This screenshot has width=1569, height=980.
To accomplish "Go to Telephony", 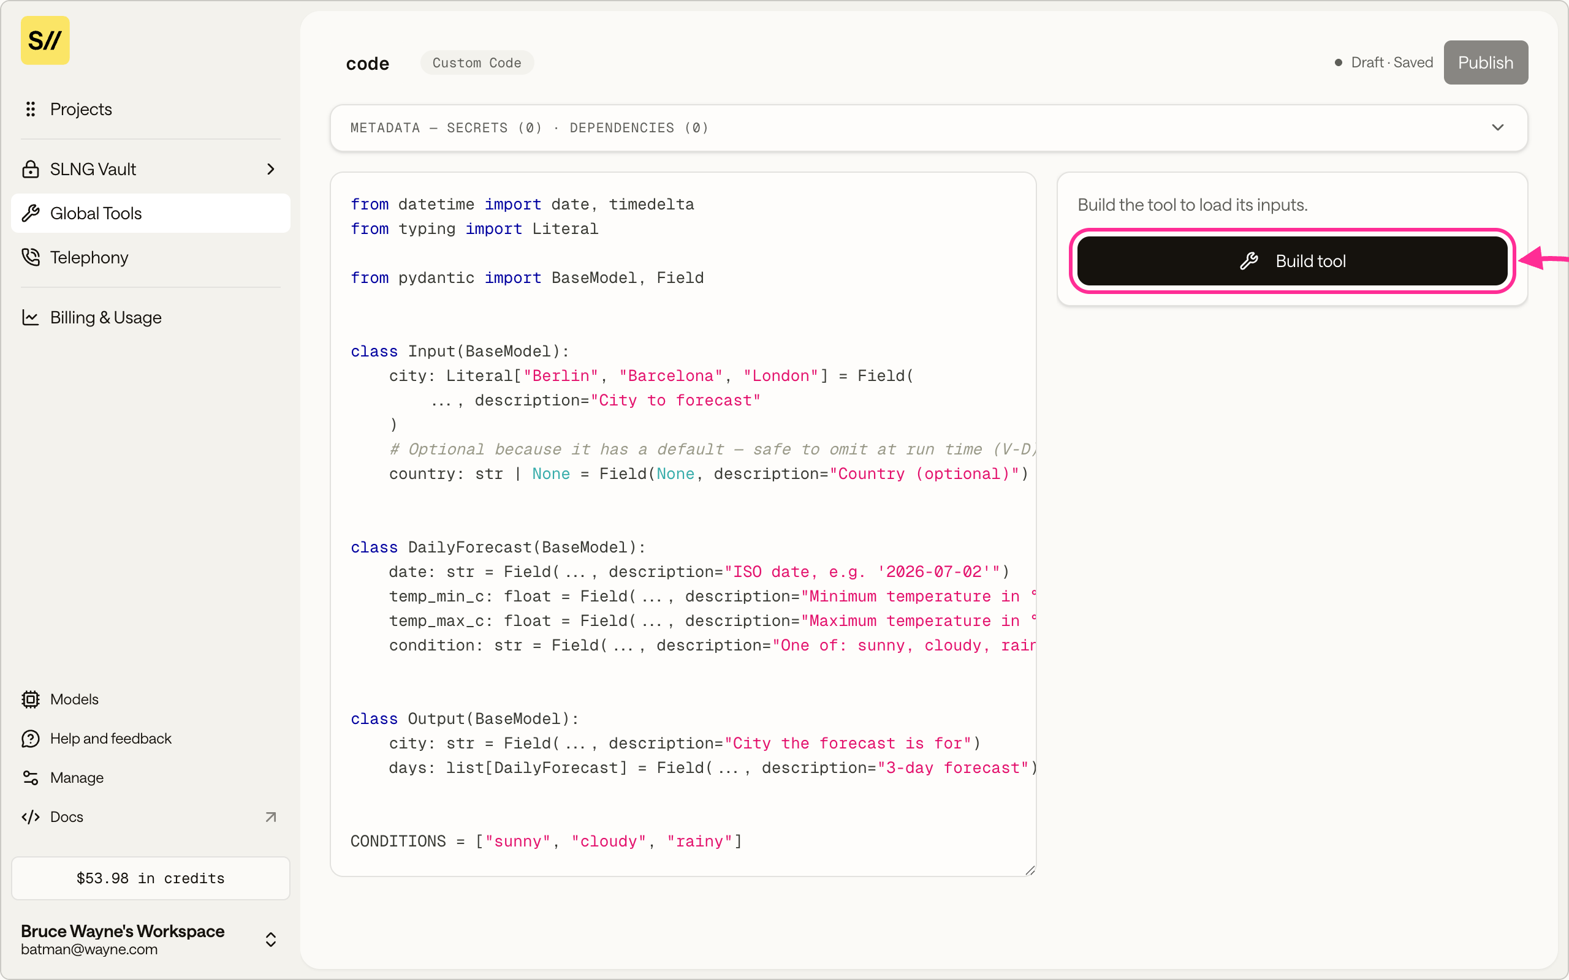I will coord(150,257).
